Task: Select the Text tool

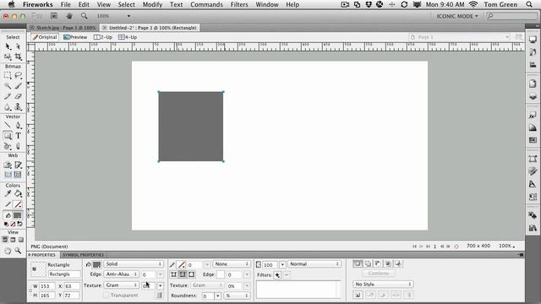Action: click(x=18, y=136)
